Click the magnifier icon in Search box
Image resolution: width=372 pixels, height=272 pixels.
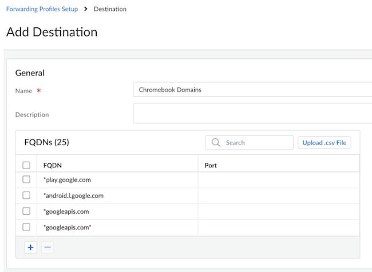click(216, 143)
